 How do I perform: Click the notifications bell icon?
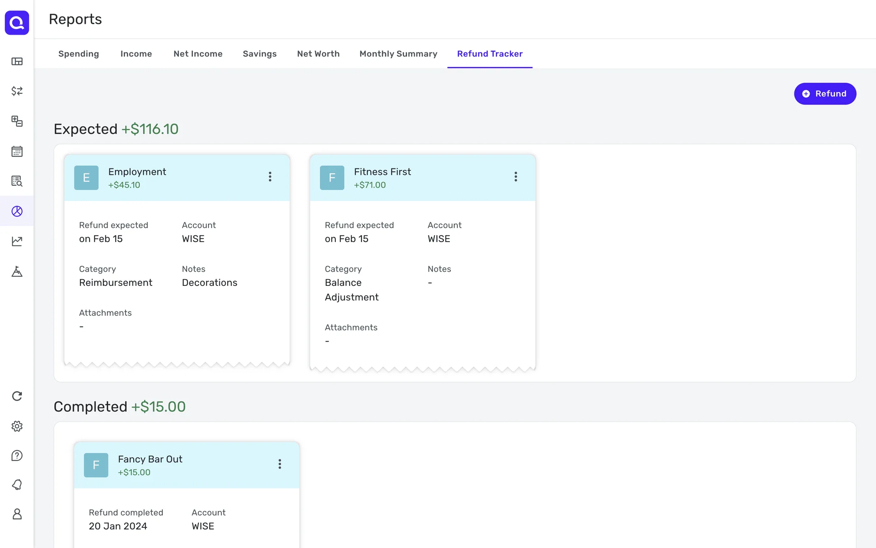pyautogui.click(x=17, y=485)
